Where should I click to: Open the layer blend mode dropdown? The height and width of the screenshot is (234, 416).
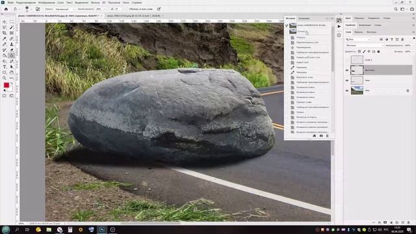click(364, 45)
